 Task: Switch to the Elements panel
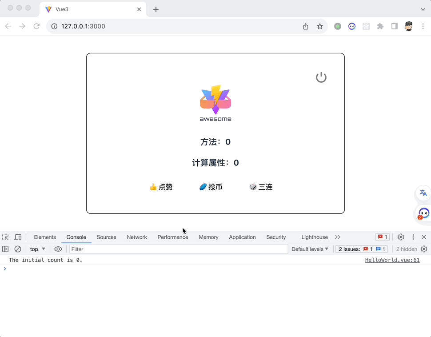coord(45,237)
